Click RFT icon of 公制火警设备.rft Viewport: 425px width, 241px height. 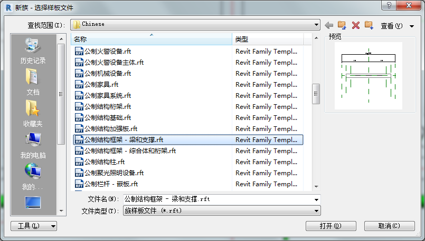pos(79,52)
